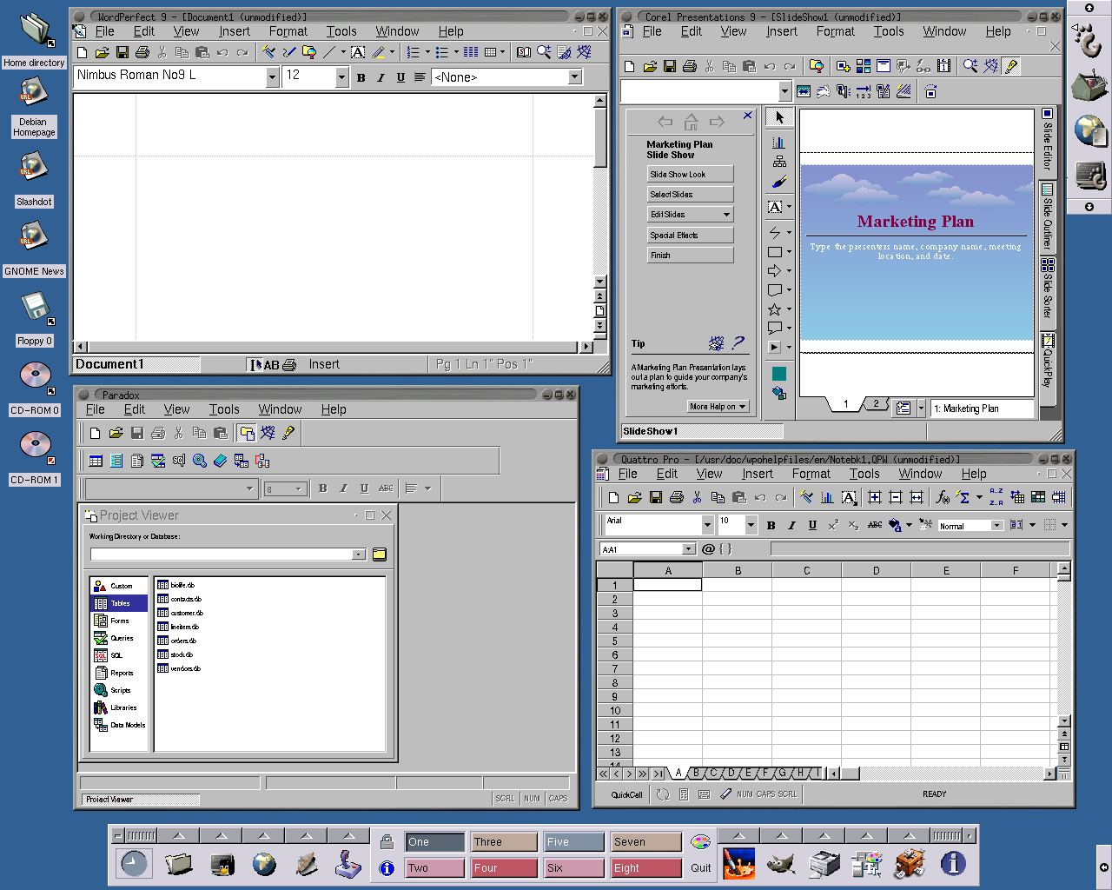This screenshot has height=890, width=1112.
Task: Select the arrow pointer tool in Presentations
Action: 779,117
